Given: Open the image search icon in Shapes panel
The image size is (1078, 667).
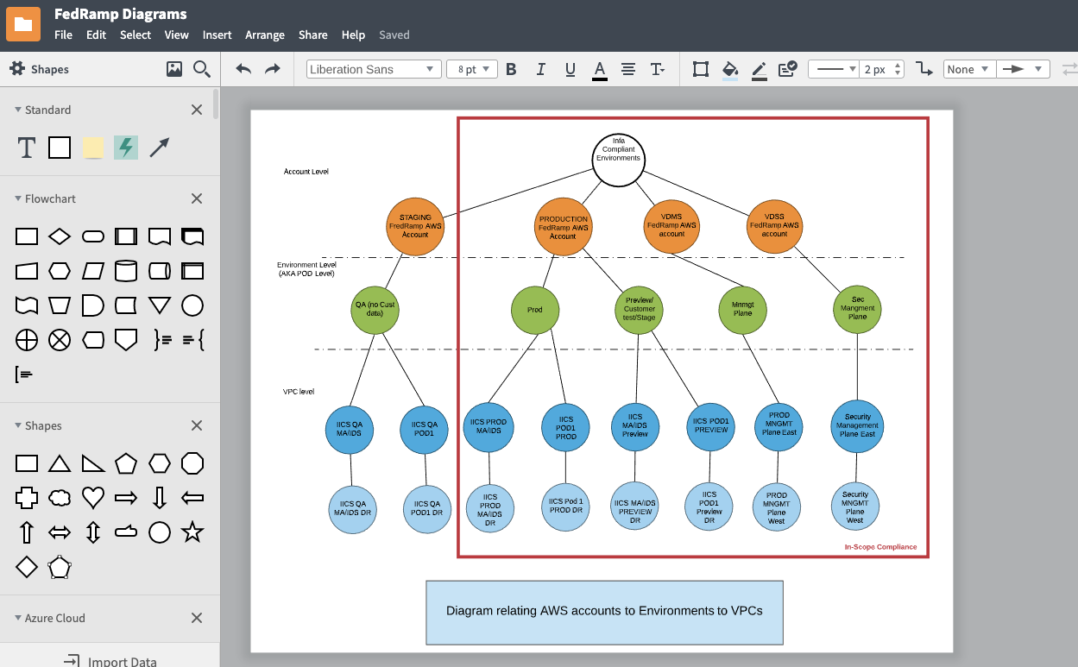Looking at the screenshot, I should (x=174, y=69).
